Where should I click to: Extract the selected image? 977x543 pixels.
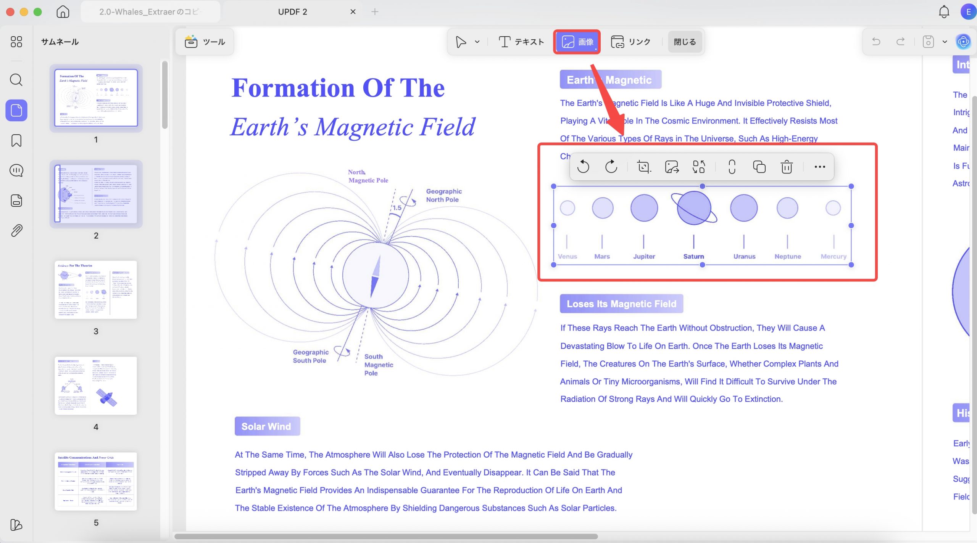click(x=672, y=167)
